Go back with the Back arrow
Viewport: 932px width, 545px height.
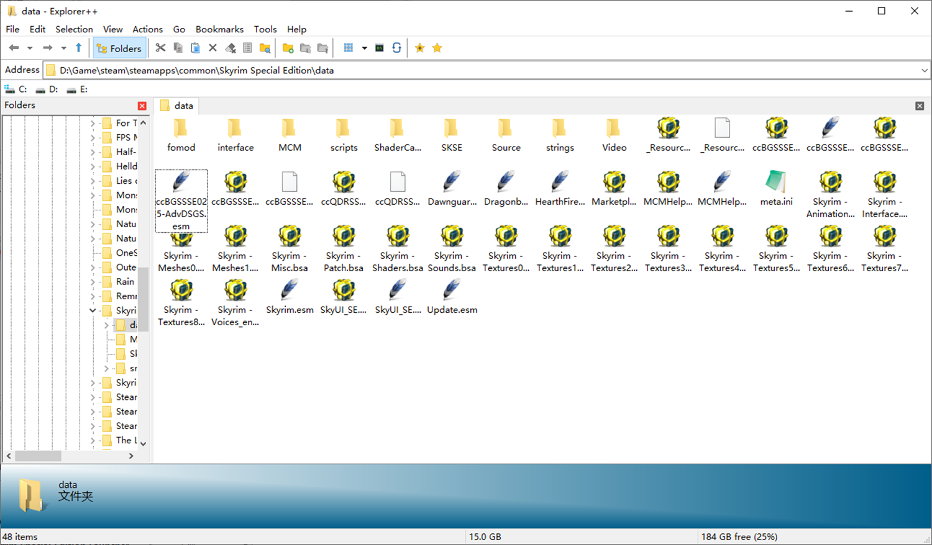click(x=14, y=48)
